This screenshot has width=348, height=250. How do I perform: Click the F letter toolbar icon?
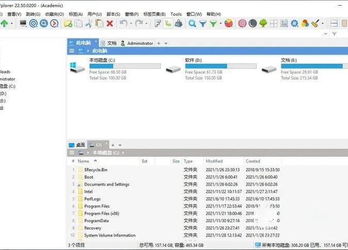tap(158, 23)
